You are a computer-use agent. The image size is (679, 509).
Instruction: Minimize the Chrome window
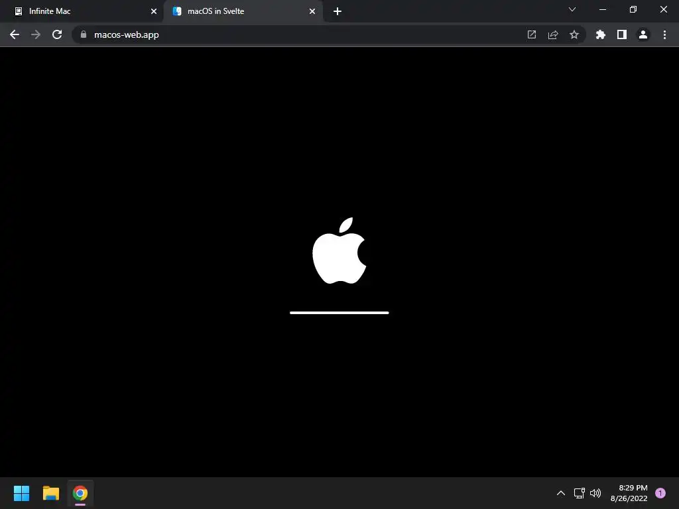click(603, 9)
